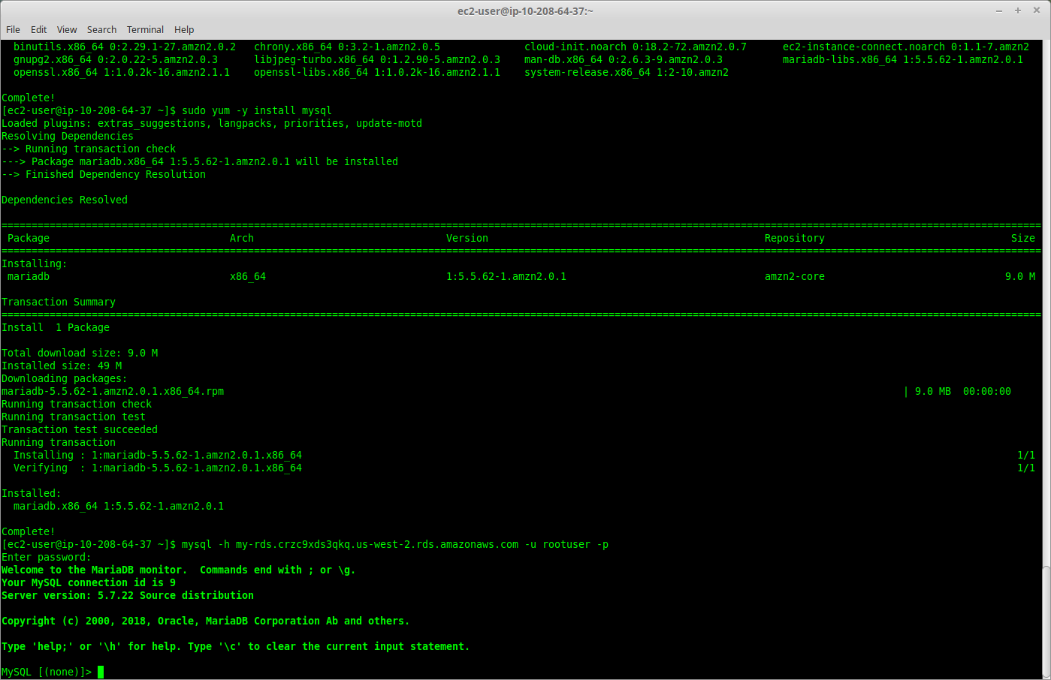
Task: Open the View menu
Action: (67, 29)
